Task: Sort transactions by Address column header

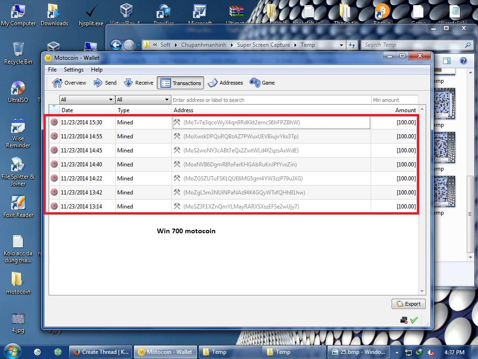Action: point(271,110)
